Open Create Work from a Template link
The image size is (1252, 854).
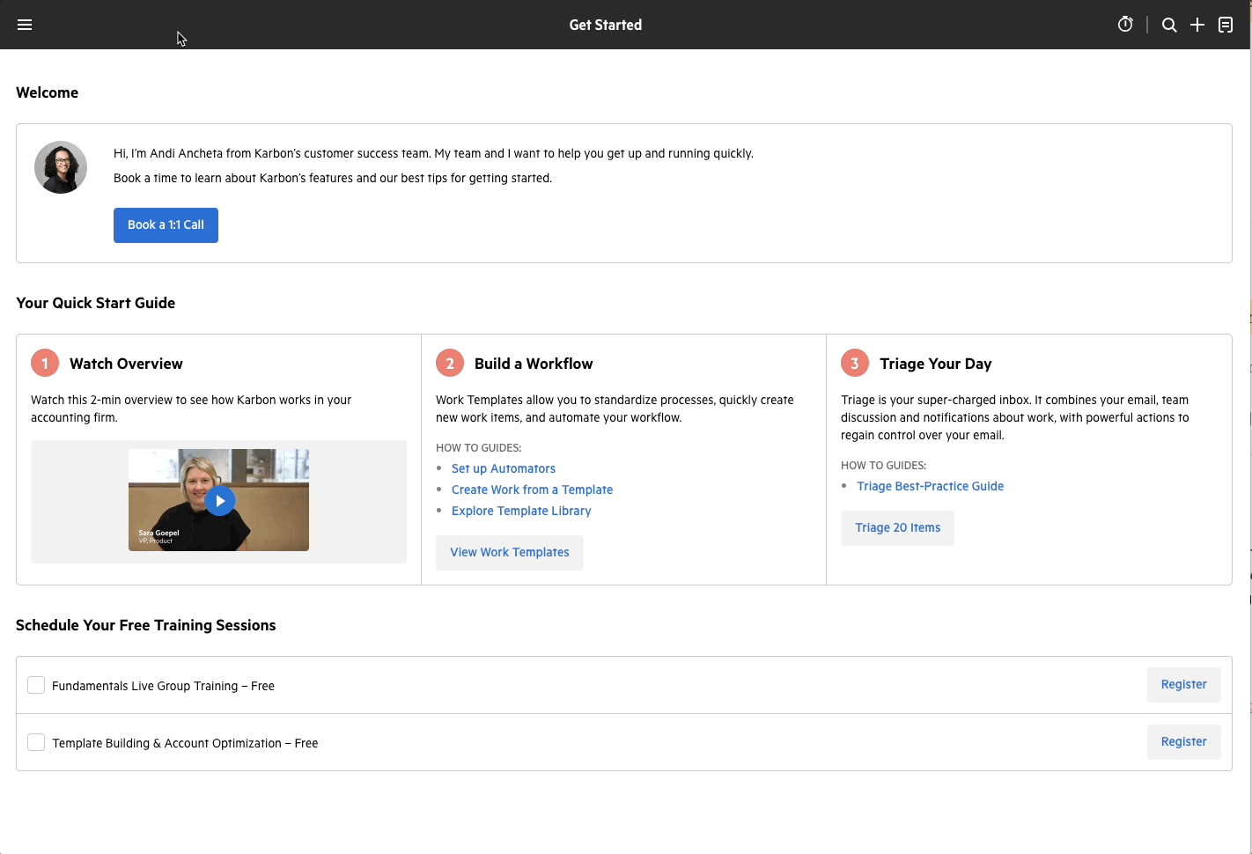[532, 490]
